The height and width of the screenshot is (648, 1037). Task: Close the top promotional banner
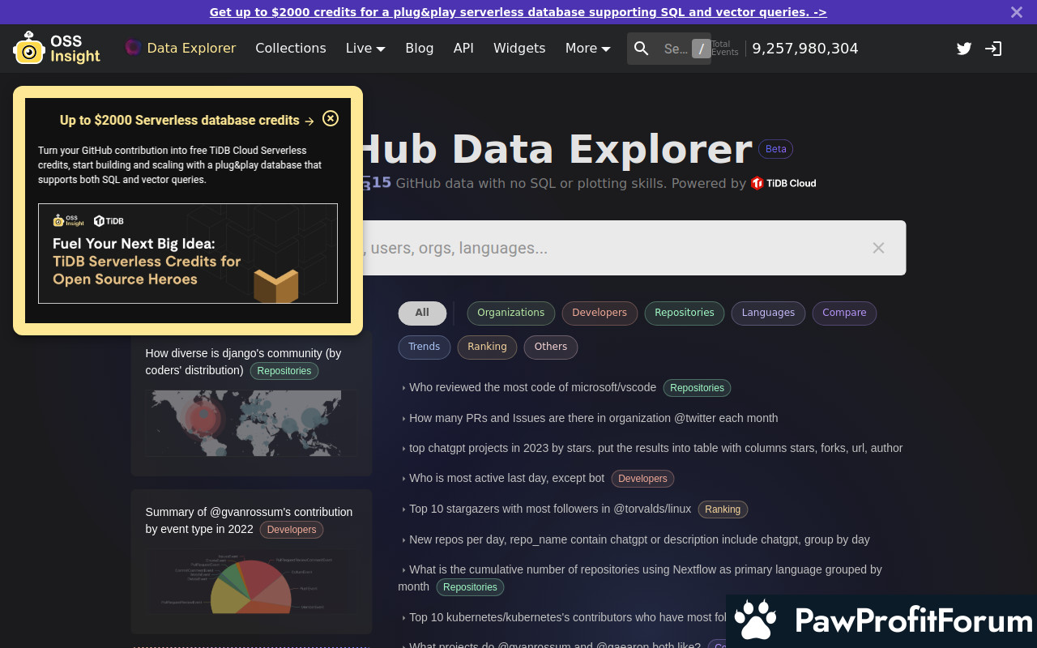[1017, 12]
